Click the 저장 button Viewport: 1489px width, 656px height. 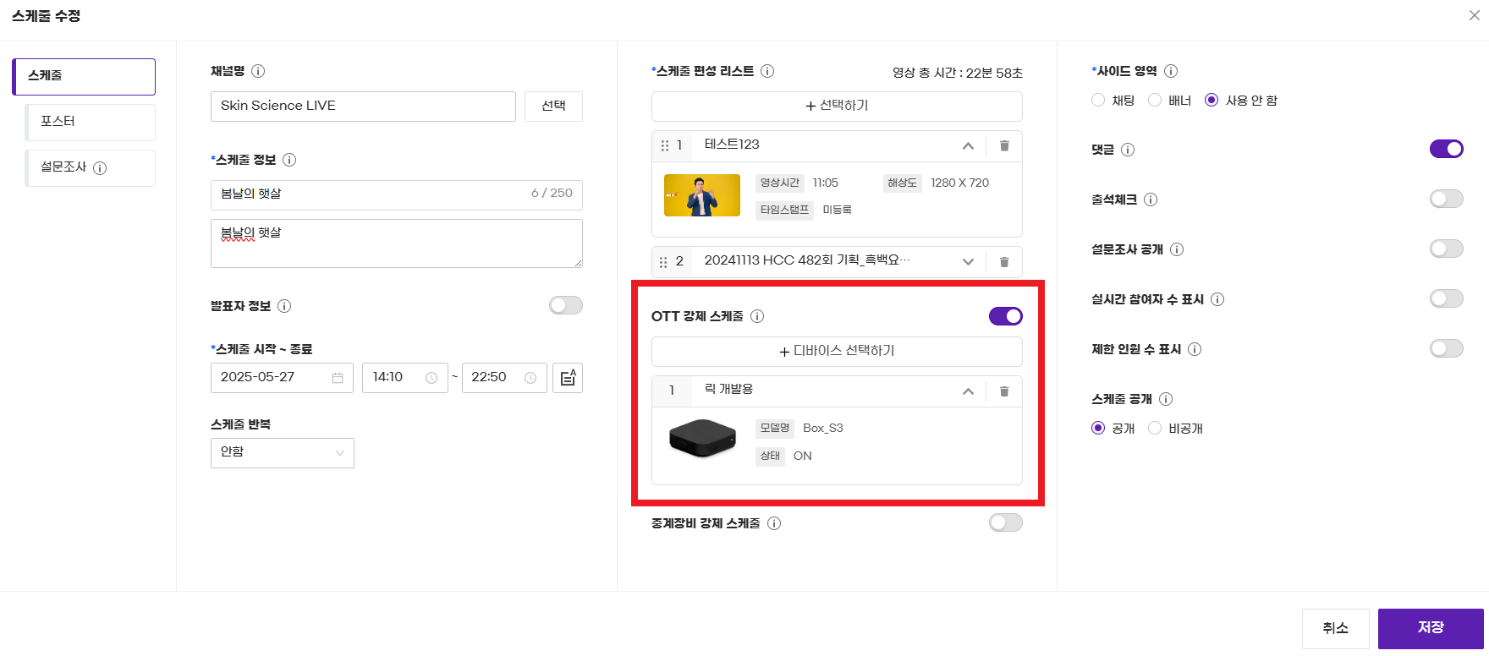pos(1431,628)
